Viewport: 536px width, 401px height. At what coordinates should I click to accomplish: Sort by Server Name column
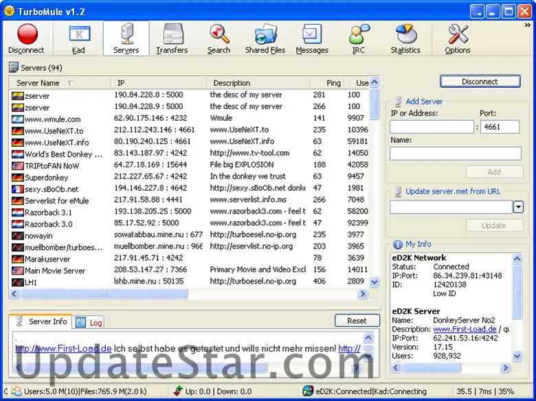(60, 83)
